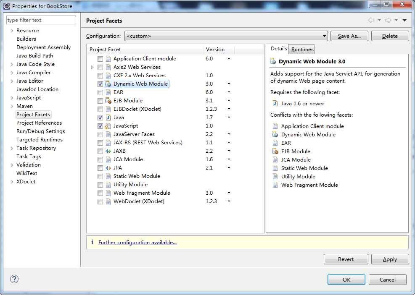The height and width of the screenshot is (295, 415).
Task: Click the Application Client module list icon
Action: click(108, 59)
